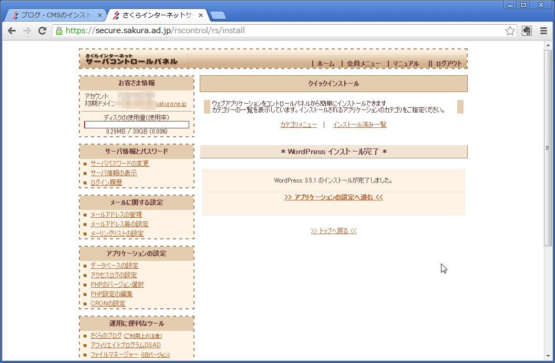Screen dimensions: 555x363
Task: Bookmark page with the star icon
Action: click(510, 31)
